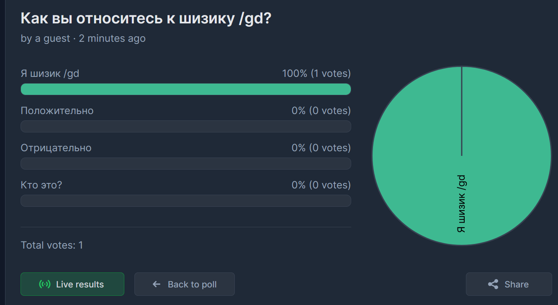Click the 'Total votes: 1' text
The height and width of the screenshot is (305, 558).
[52, 245]
